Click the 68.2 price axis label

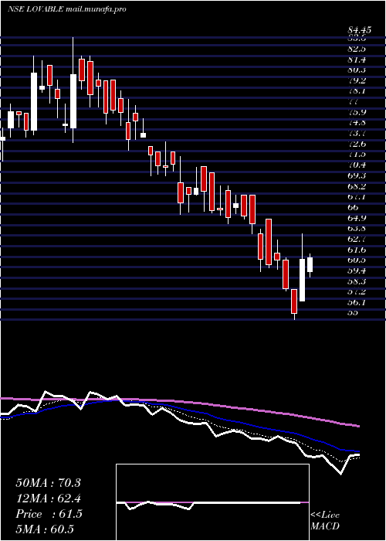[x=357, y=186]
